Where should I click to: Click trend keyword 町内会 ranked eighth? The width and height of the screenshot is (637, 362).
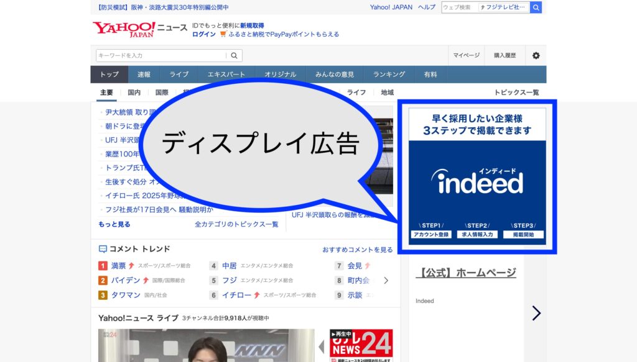pos(358,280)
